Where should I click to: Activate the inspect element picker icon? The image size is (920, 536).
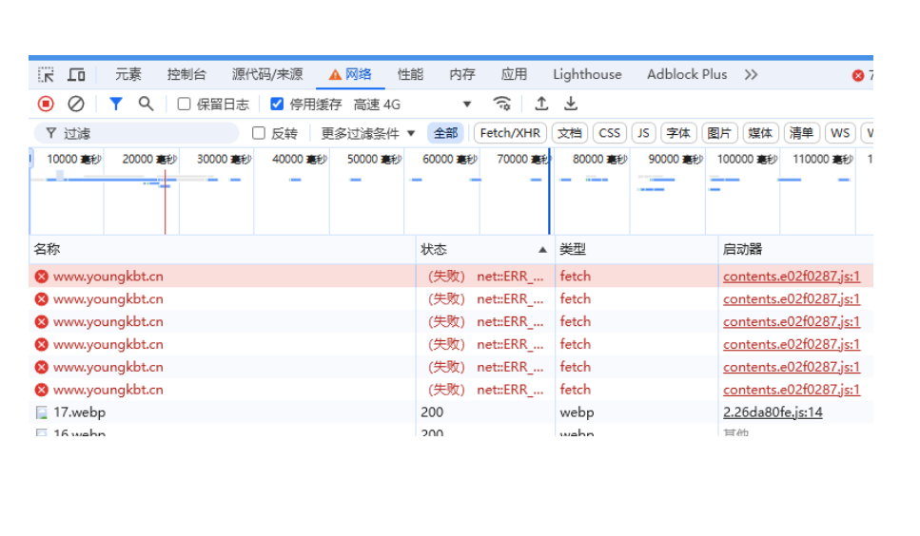point(46,75)
